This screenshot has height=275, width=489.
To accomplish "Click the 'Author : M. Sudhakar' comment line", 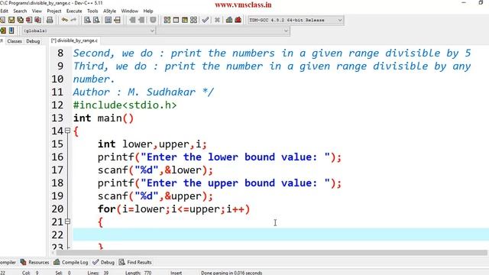I will [x=144, y=92].
